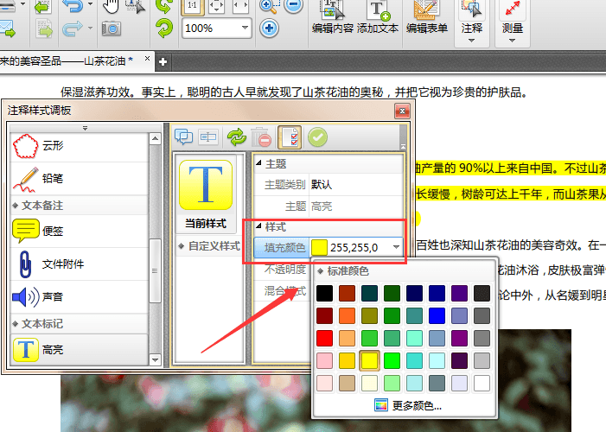This screenshot has height=432, width=606.
Task: Select the 便签 sticky note tool
Action: click(x=52, y=231)
